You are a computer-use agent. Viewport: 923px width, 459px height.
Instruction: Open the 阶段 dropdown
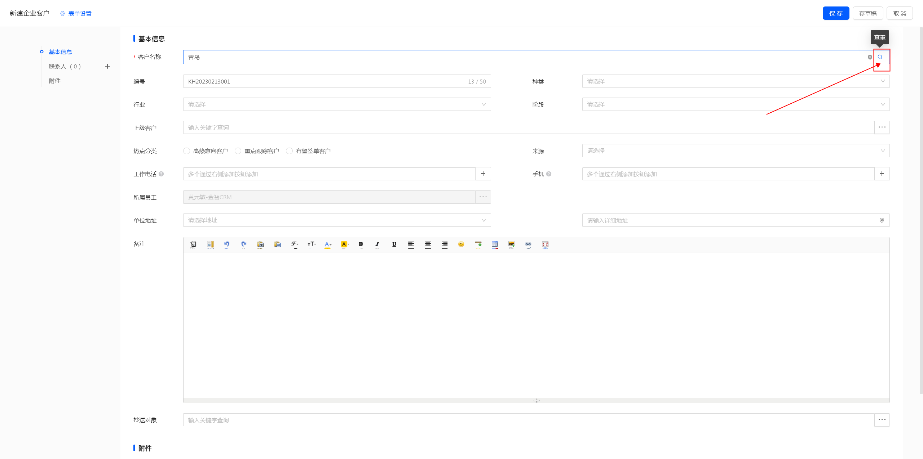point(736,104)
